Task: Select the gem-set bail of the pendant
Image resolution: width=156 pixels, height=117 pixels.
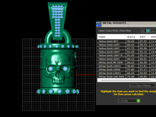Action: [x=58, y=20]
